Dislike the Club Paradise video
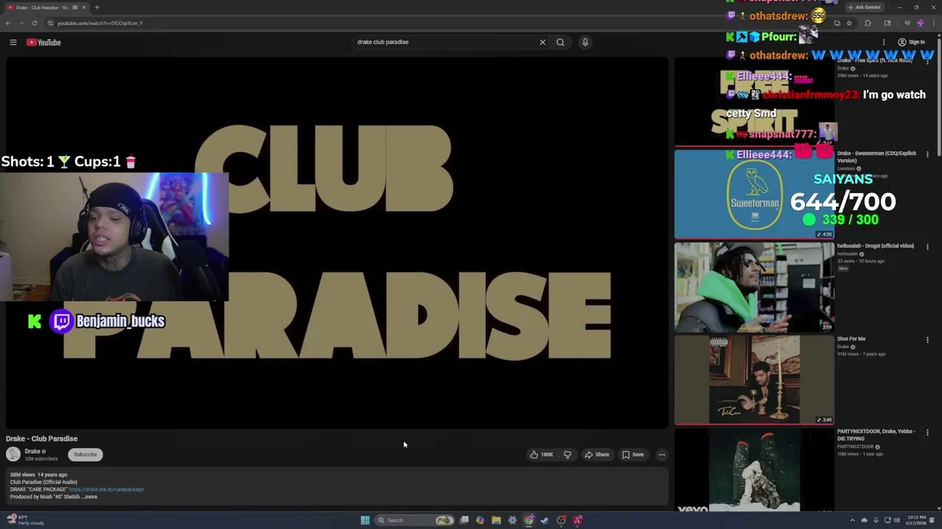This screenshot has height=529, width=942. pos(567,455)
